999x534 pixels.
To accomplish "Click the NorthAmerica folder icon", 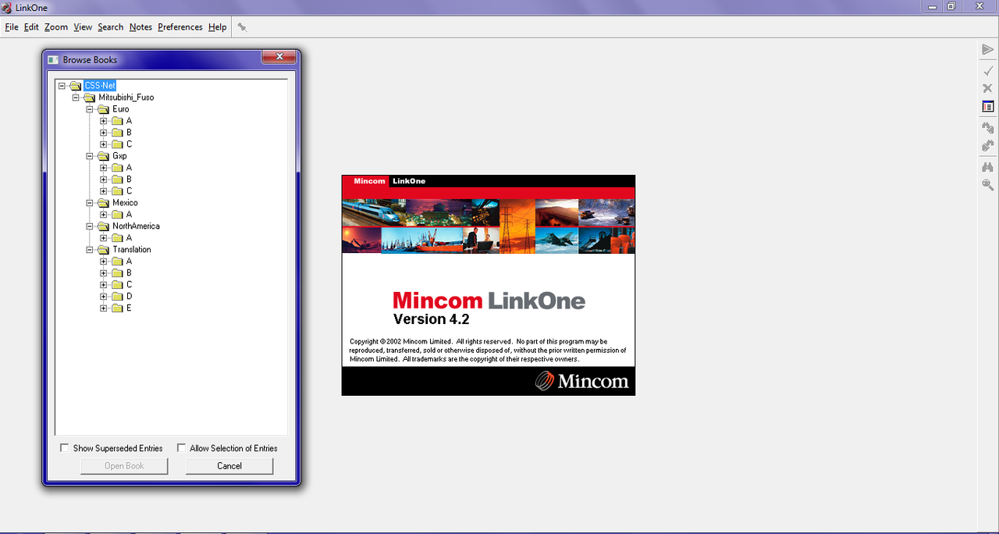I will (x=104, y=226).
